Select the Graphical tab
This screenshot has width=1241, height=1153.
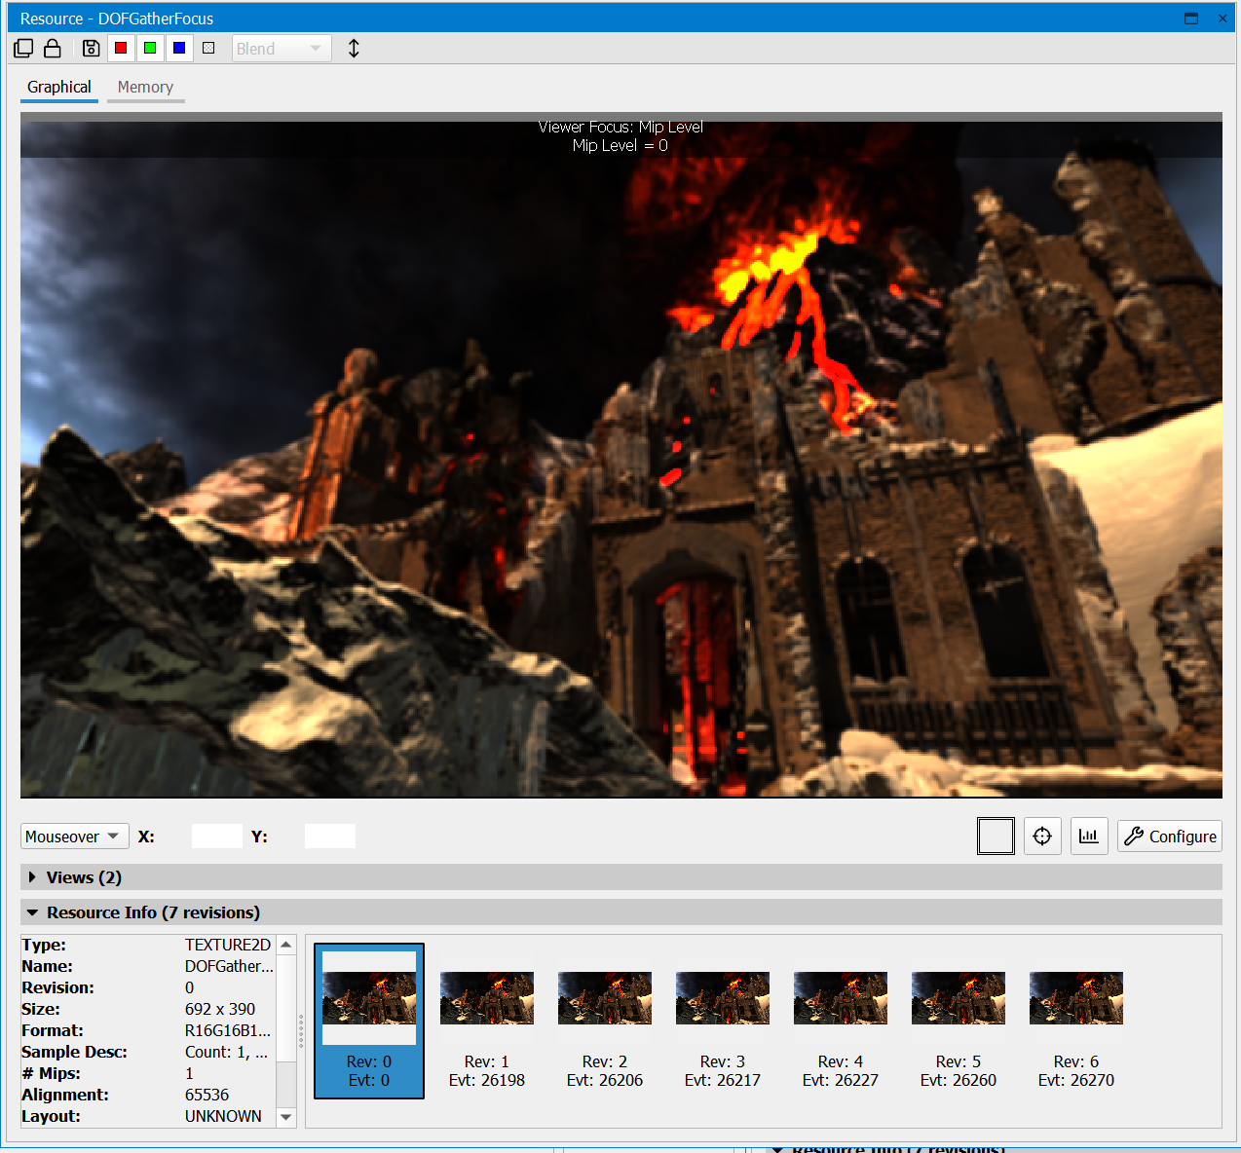58,87
